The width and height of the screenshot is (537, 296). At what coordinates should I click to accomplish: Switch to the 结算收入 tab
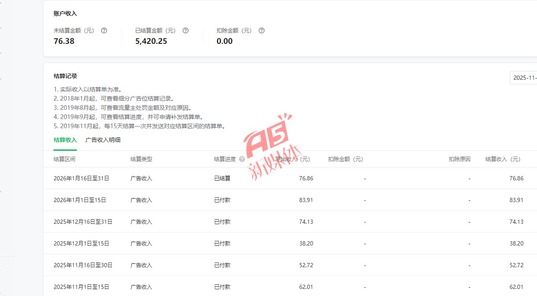pos(65,140)
